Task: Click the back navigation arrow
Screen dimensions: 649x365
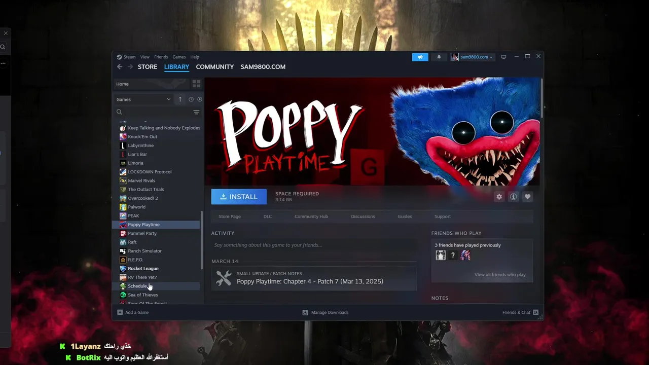Action: [x=120, y=67]
